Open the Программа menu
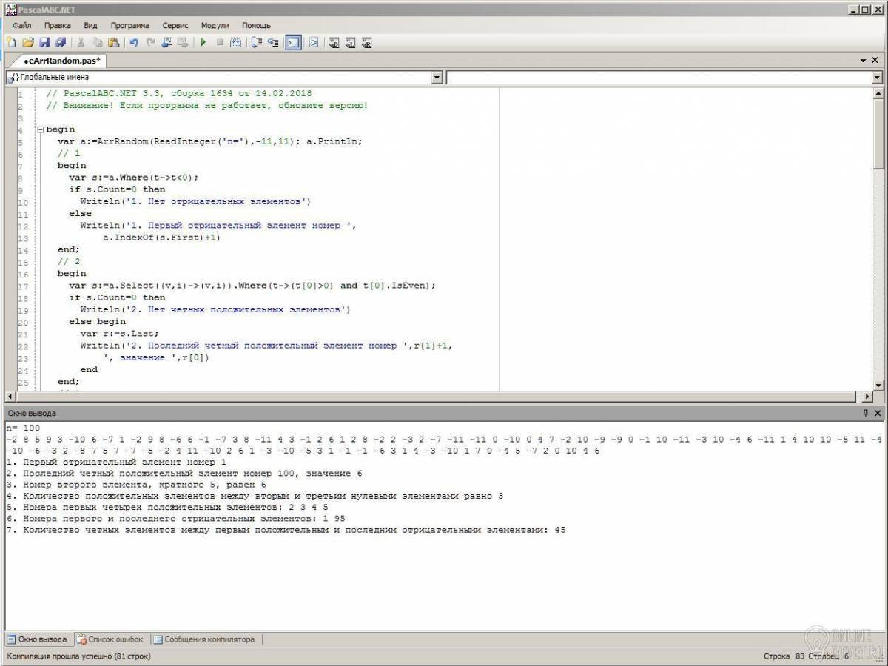This screenshot has height=666, width=888. [129, 25]
